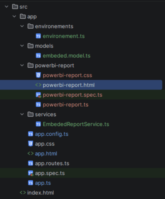Select the environements folder label
This screenshot has height=199, width=165.
pos(54,26)
